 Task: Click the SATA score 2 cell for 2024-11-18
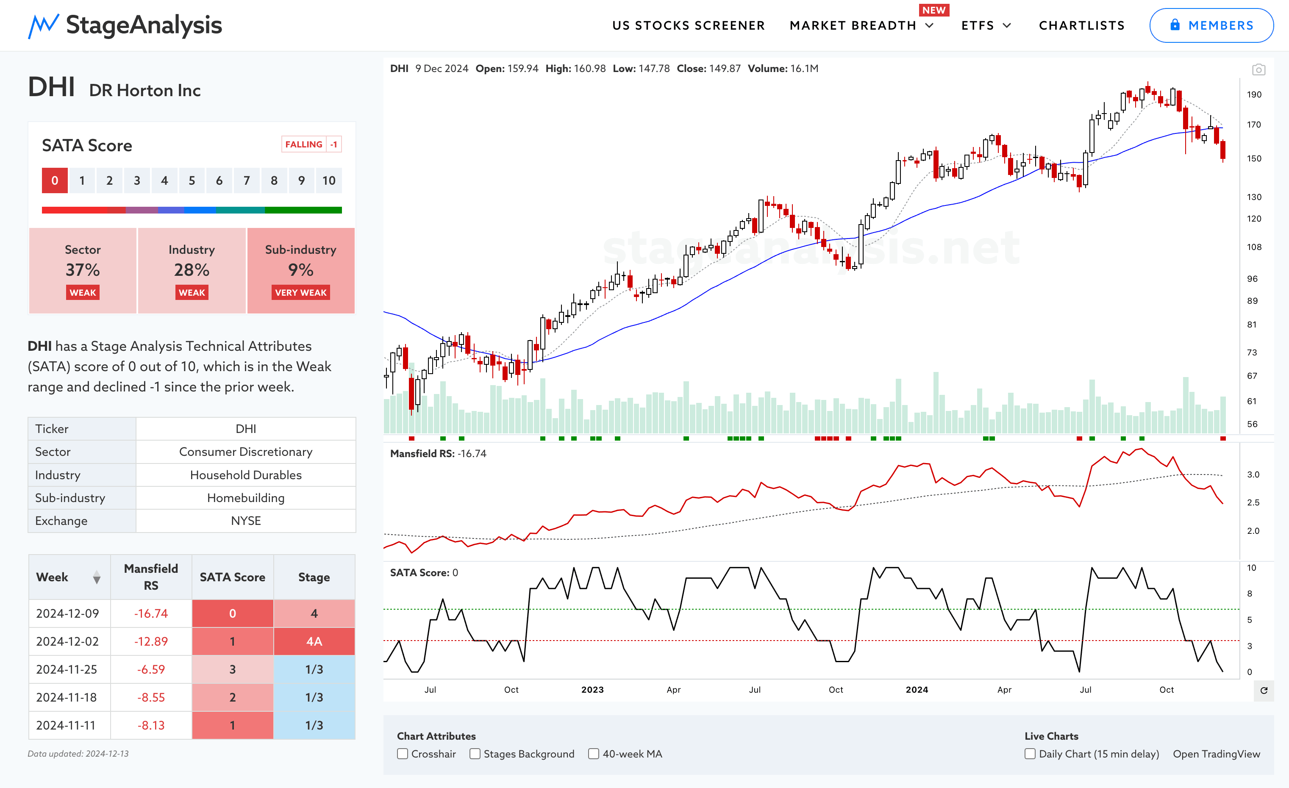[232, 697]
